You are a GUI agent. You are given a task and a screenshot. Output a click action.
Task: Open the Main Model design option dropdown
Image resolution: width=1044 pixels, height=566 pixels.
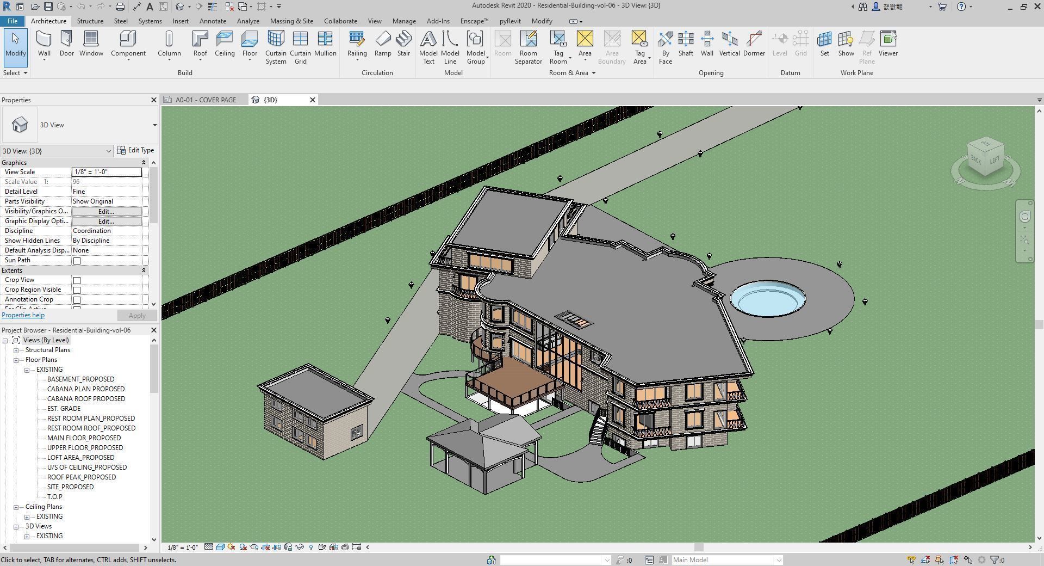click(727, 560)
